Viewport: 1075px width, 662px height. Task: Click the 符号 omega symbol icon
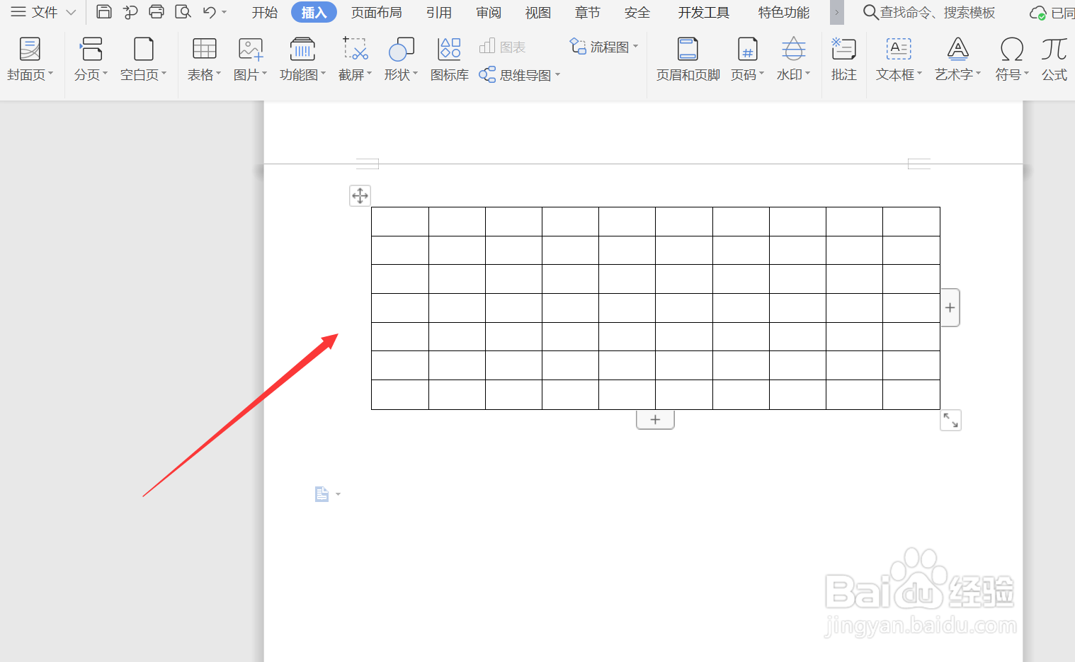pos(1011,50)
